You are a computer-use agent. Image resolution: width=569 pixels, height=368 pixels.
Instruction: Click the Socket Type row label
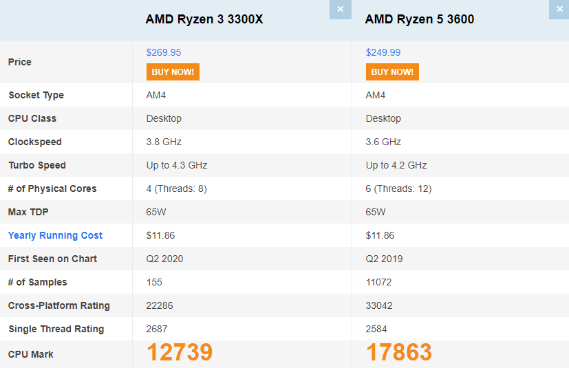pyautogui.click(x=36, y=95)
